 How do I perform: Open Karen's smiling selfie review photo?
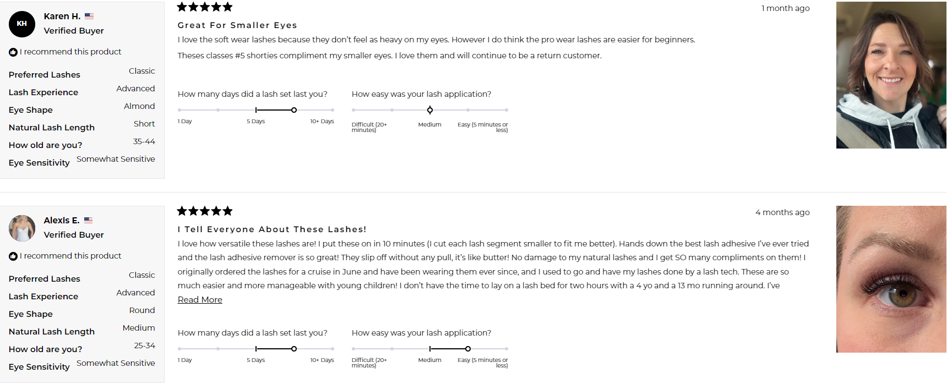(x=891, y=75)
